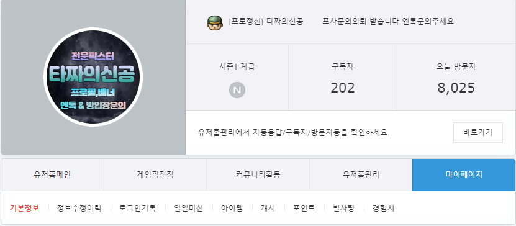Click the 구독자 count 202
Viewport: 516px width, 226px height.
(x=343, y=88)
